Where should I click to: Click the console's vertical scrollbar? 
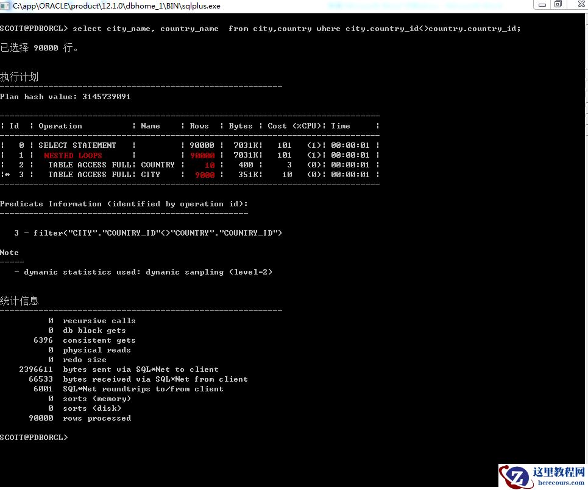coord(586,240)
